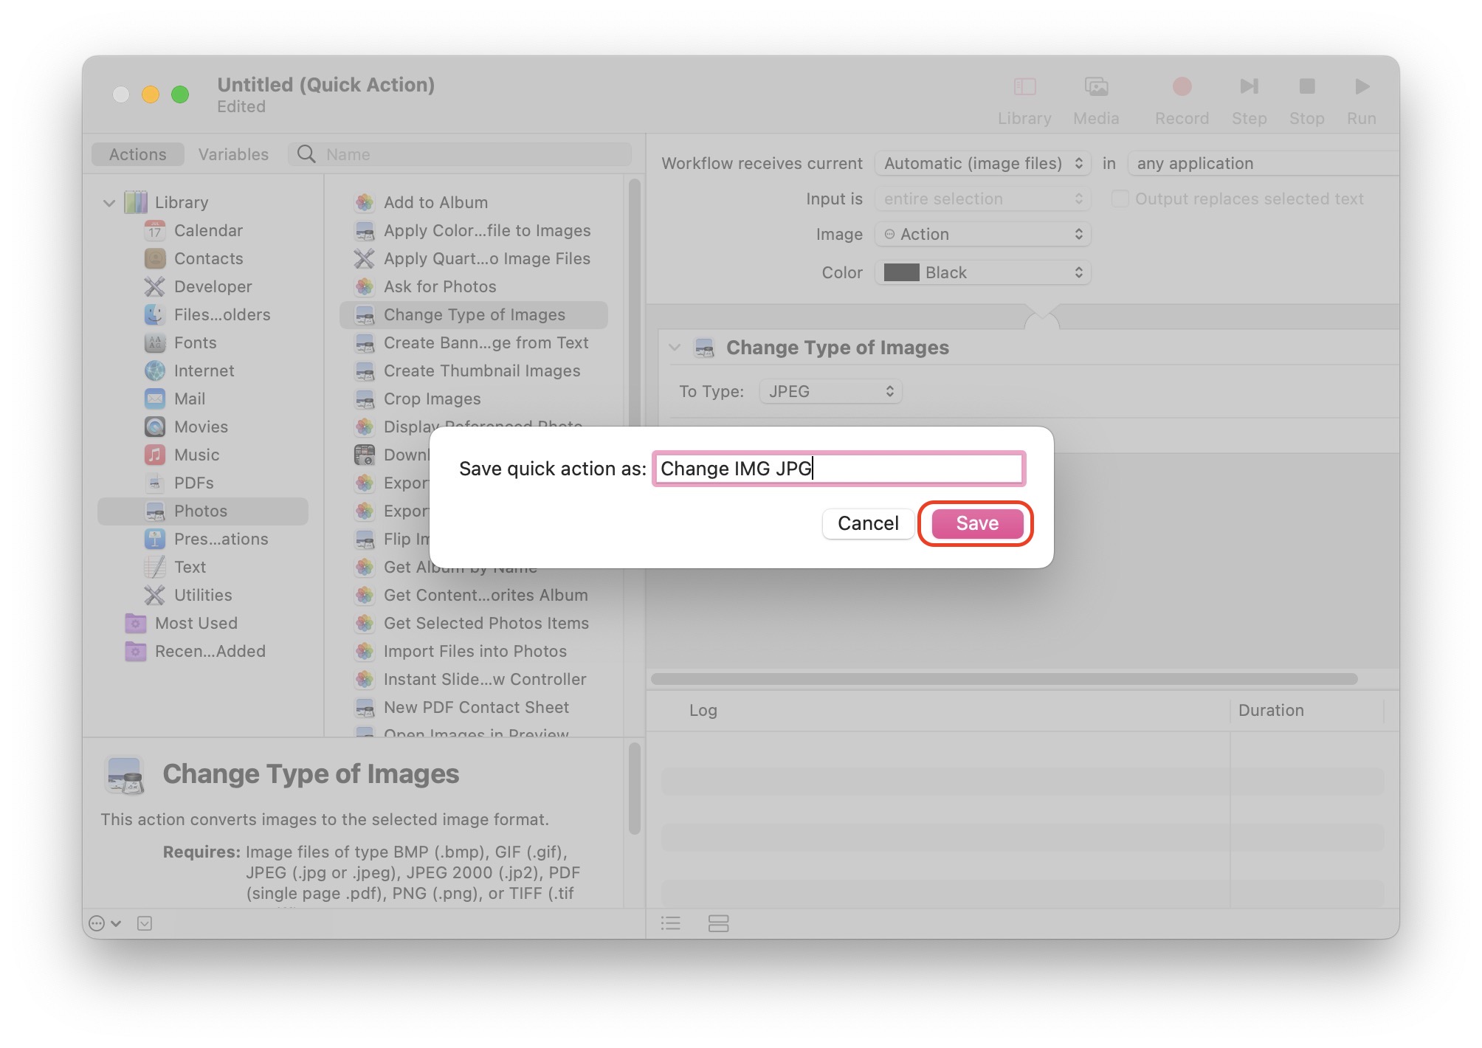Click the Record toolbar icon

click(1182, 87)
